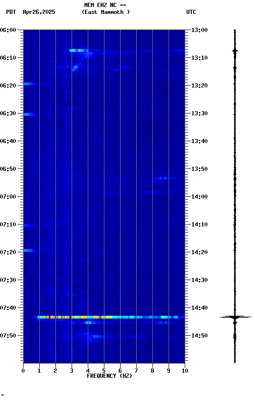Click the 0 Hz frequency tick label
Image resolution: width=255 pixels, height=400 pixels.
click(23, 371)
